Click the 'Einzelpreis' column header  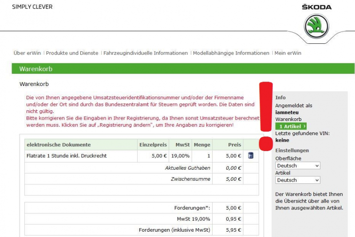click(x=153, y=145)
